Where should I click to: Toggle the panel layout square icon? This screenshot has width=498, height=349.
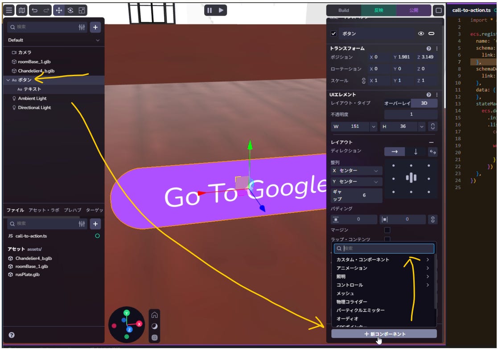click(439, 10)
